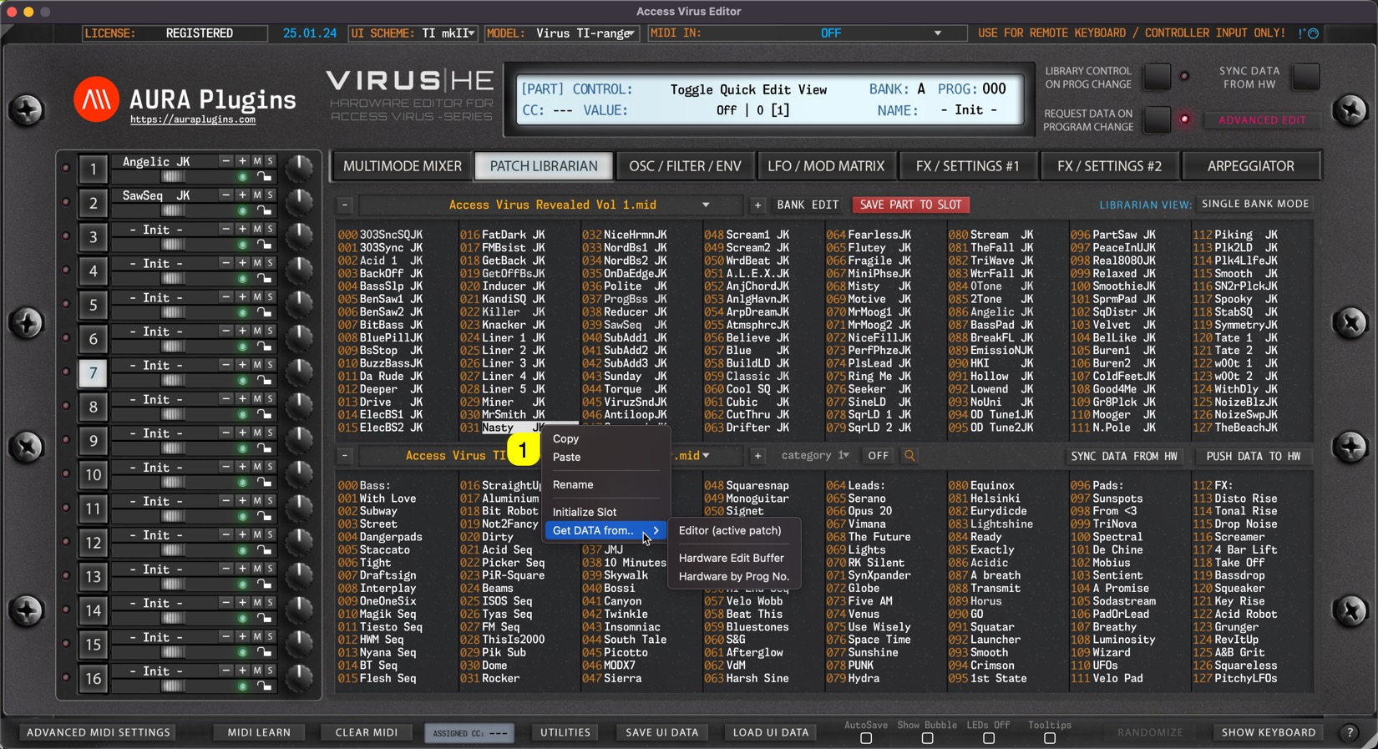Mute part 1 with the M button
1378x749 pixels.
tap(257, 161)
